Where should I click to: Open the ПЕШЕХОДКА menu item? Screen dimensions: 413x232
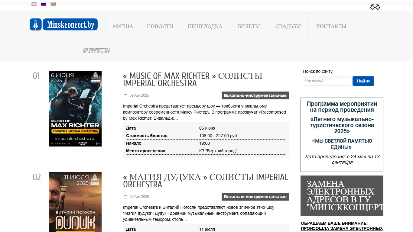pyautogui.click(x=205, y=26)
